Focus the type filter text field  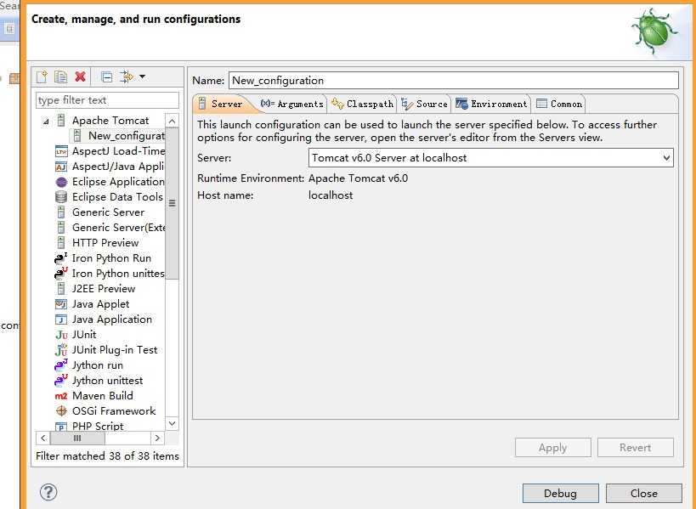(107, 100)
